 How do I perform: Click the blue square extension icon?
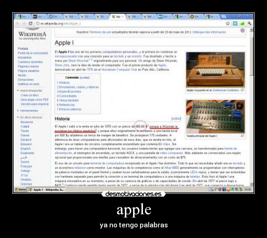click(x=235, y=23)
